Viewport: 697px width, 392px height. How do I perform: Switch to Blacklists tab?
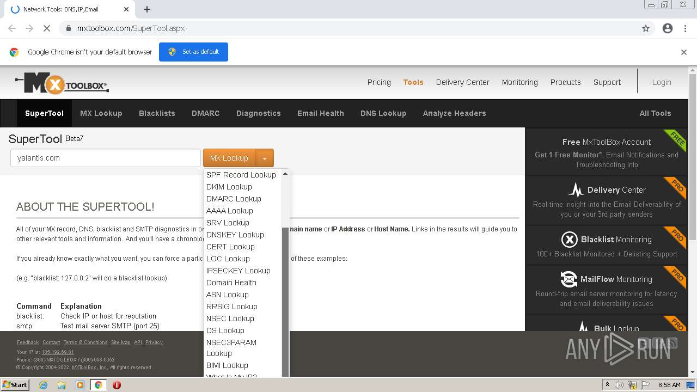157,113
